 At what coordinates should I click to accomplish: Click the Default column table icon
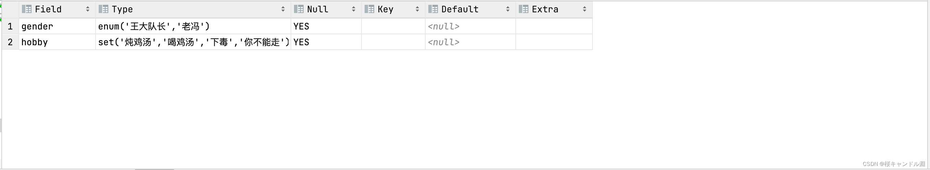tap(433, 9)
